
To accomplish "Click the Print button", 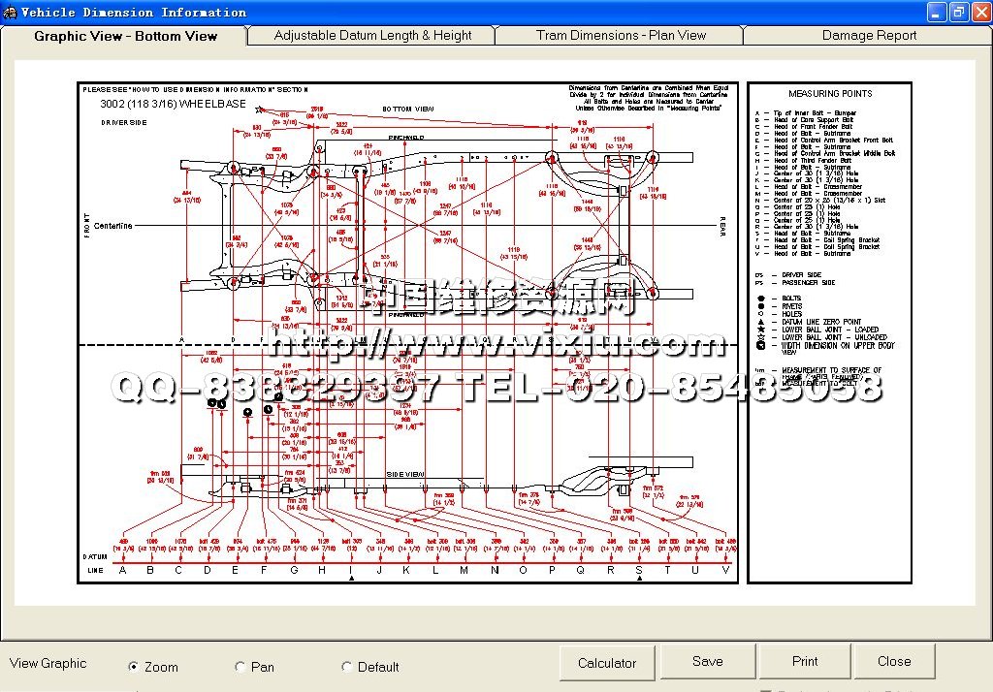I will pyautogui.click(x=804, y=662).
